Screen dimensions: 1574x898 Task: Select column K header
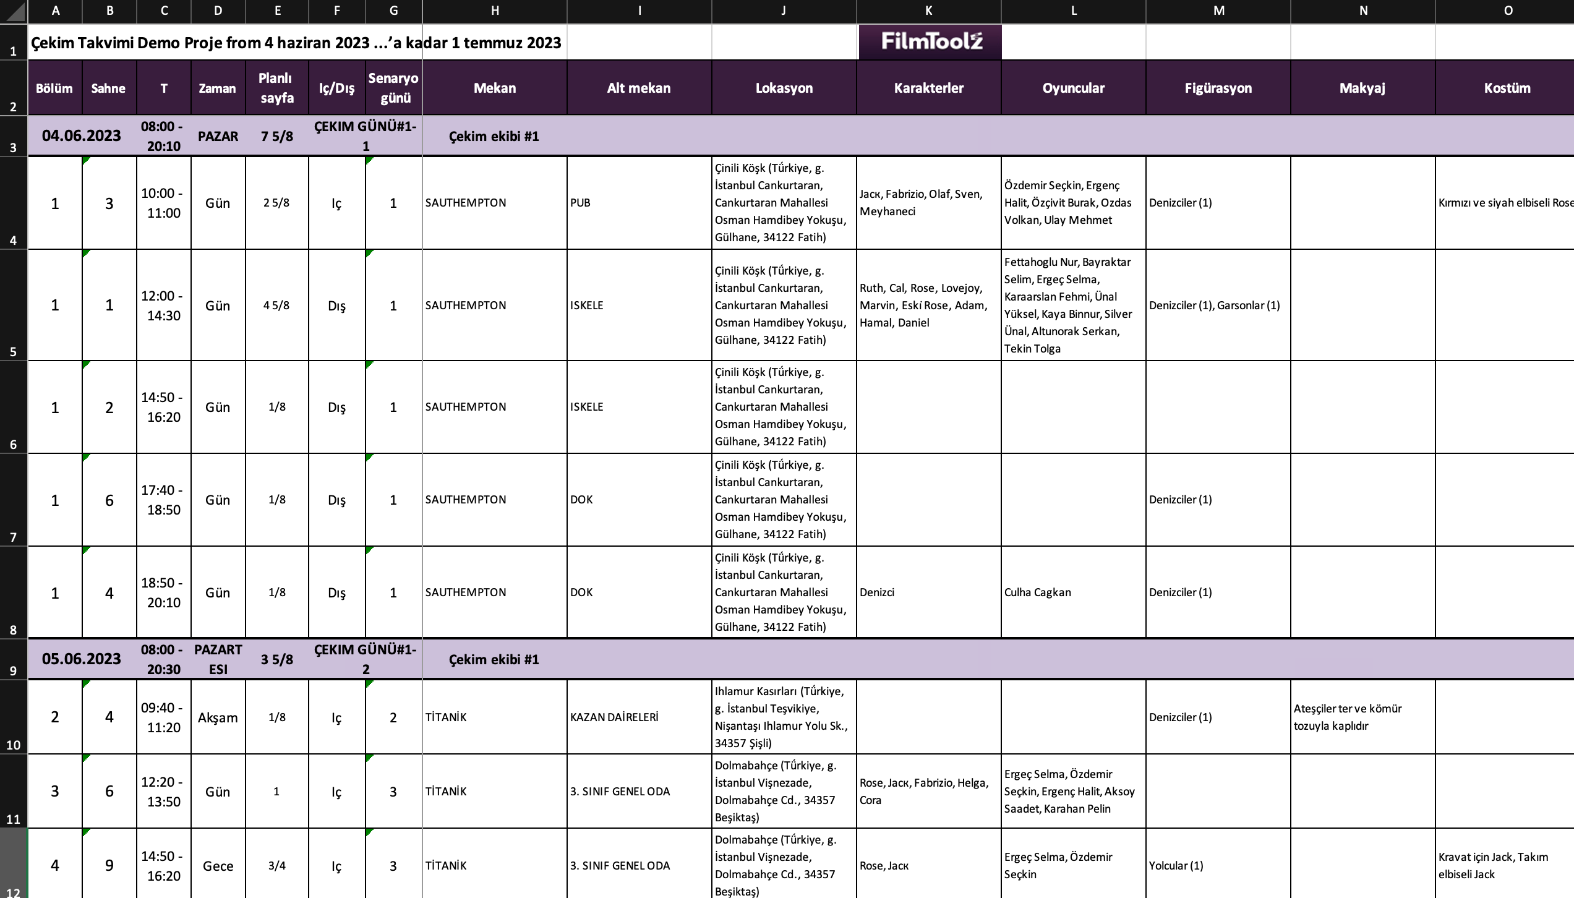coord(929,11)
